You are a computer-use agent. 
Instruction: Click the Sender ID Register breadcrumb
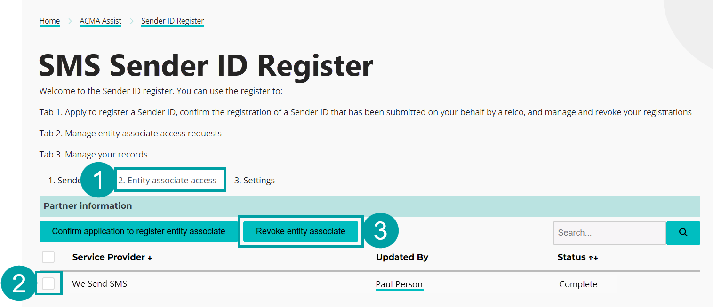tap(172, 21)
